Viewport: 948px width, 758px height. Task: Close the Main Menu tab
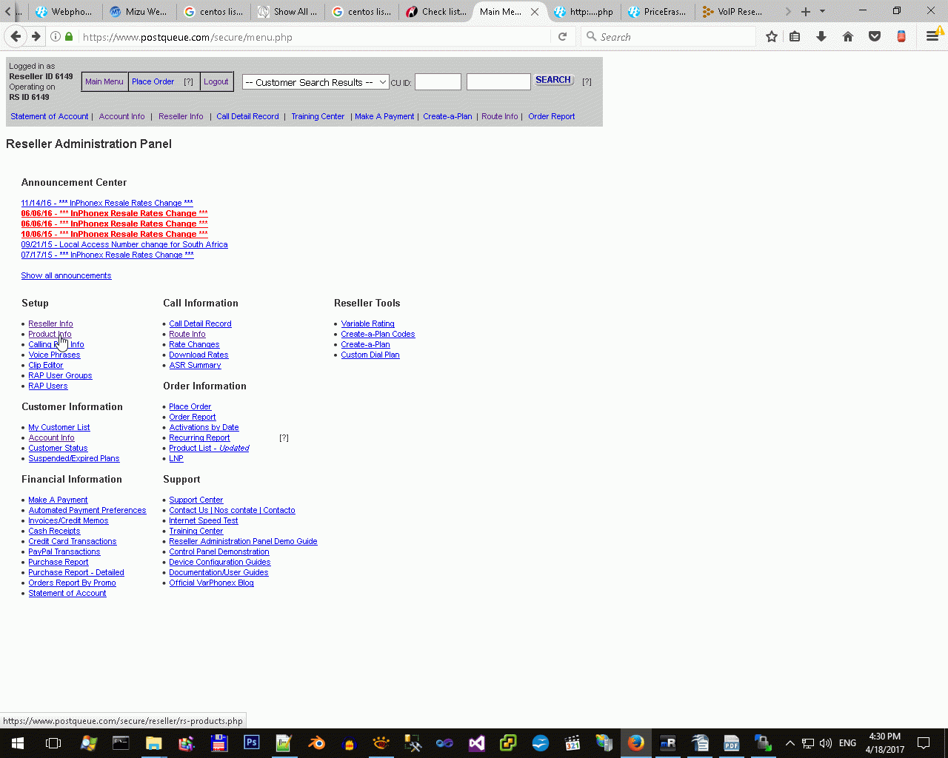(x=535, y=12)
